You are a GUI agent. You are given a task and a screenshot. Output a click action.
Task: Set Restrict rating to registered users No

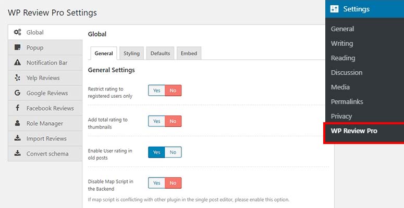click(173, 90)
